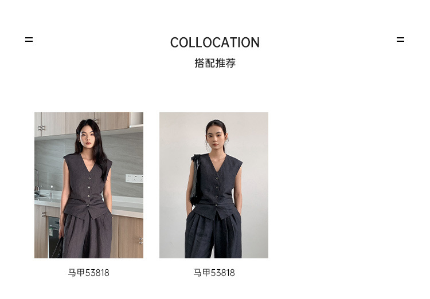Viewport: 430px width, 299px height.
Task: Click the vest buttons in kitchen photo
Action: tap(89, 192)
